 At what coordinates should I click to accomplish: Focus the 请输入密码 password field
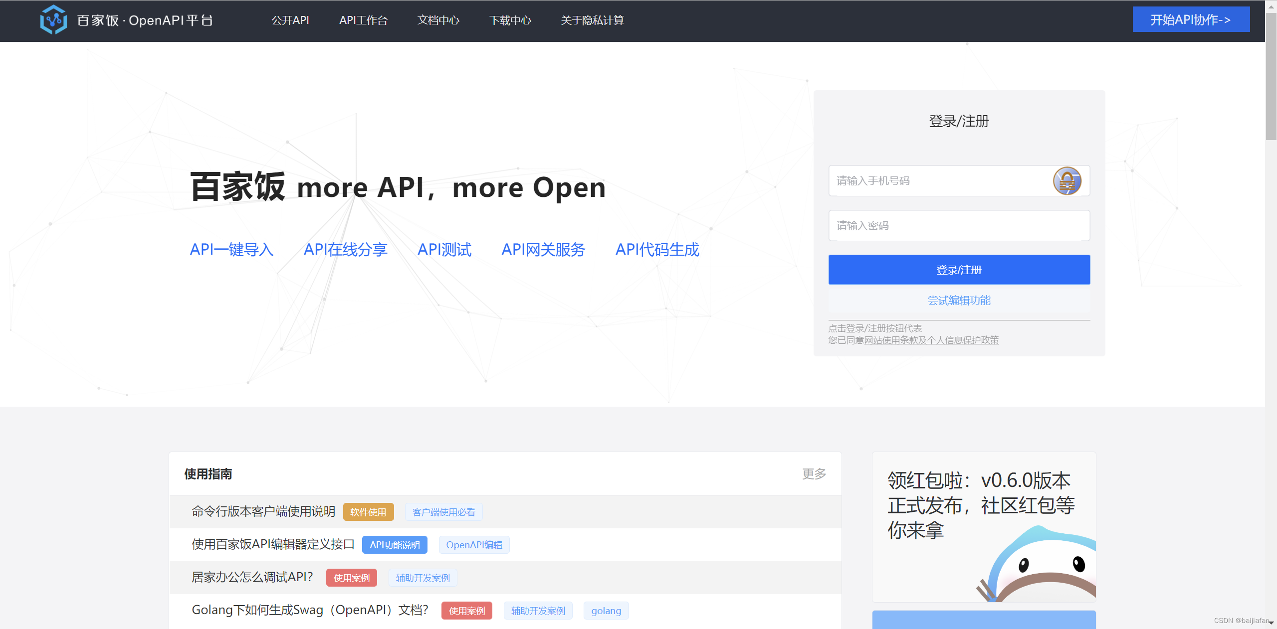[x=959, y=226]
